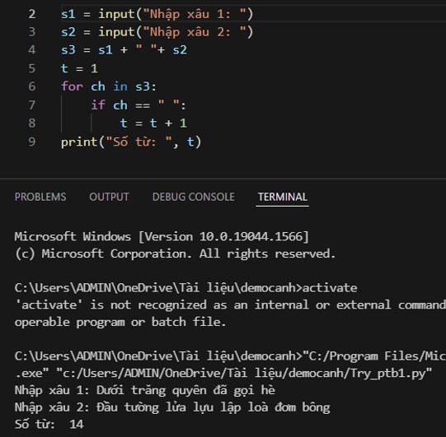Click the 'for' keyword on line 6

click(73, 86)
